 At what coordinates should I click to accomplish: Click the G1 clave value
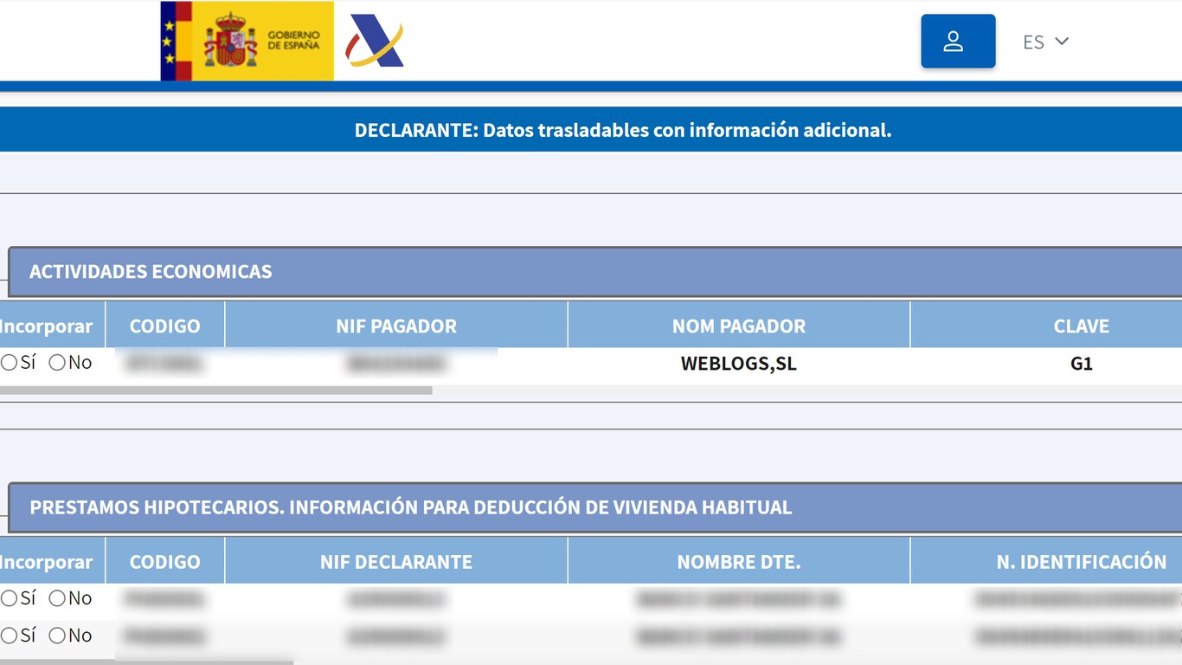pos(1081,364)
